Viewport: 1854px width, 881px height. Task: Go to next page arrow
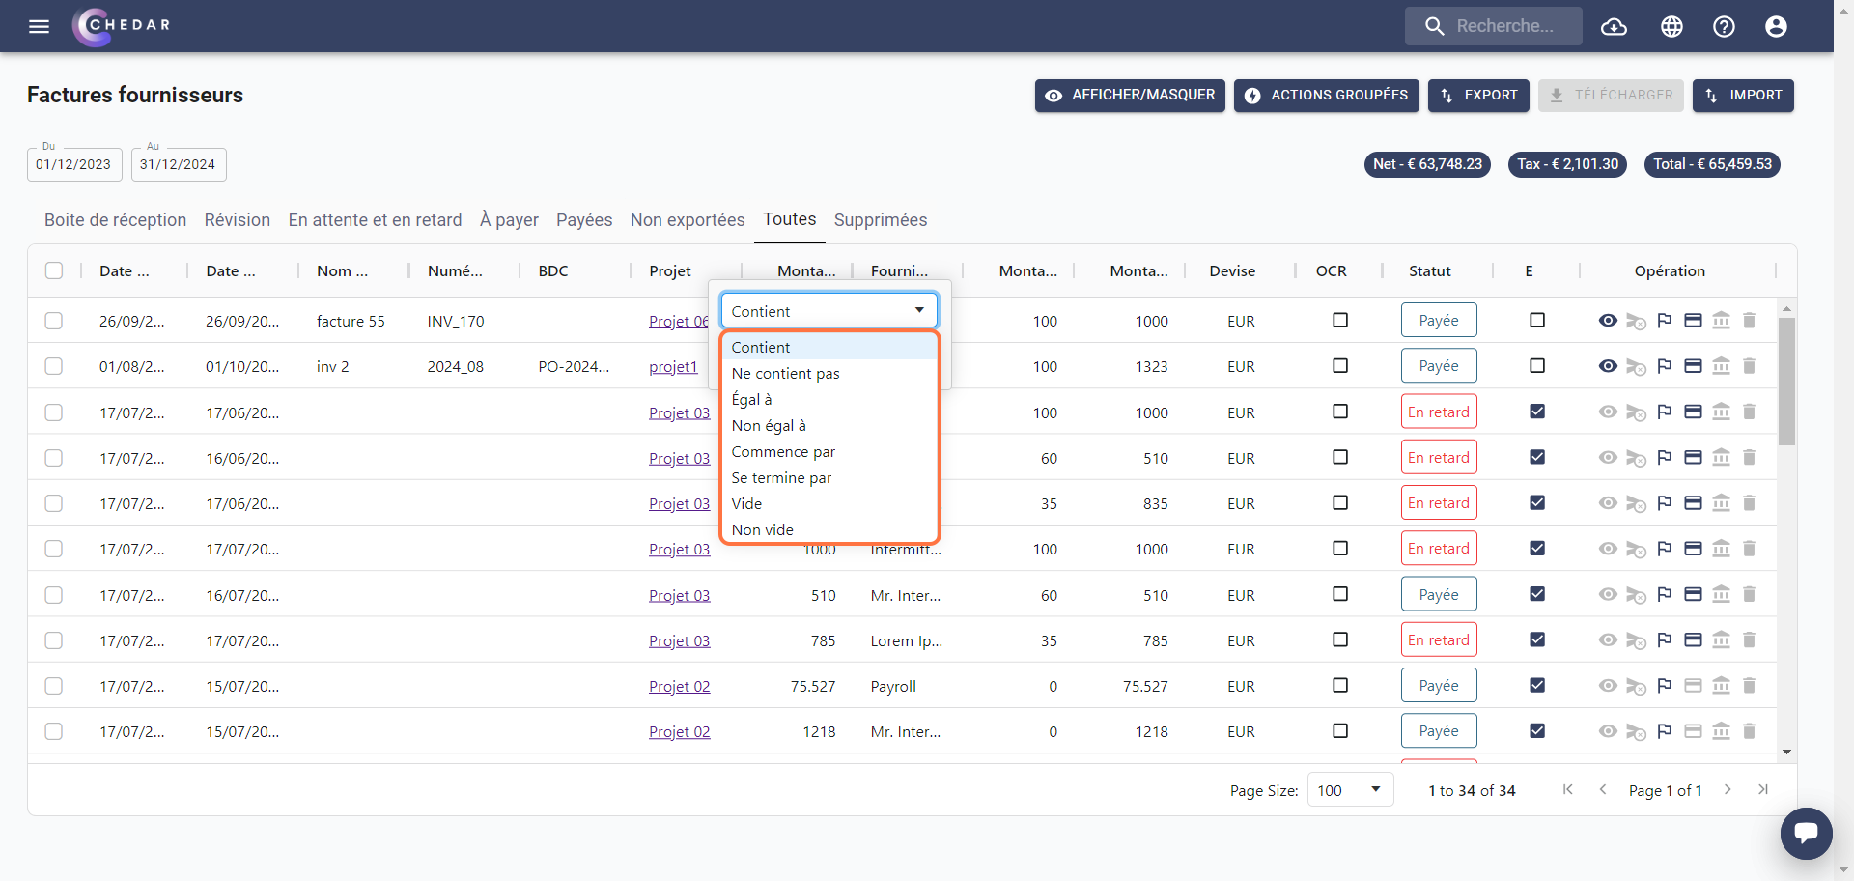pyautogui.click(x=1728, y=790)
